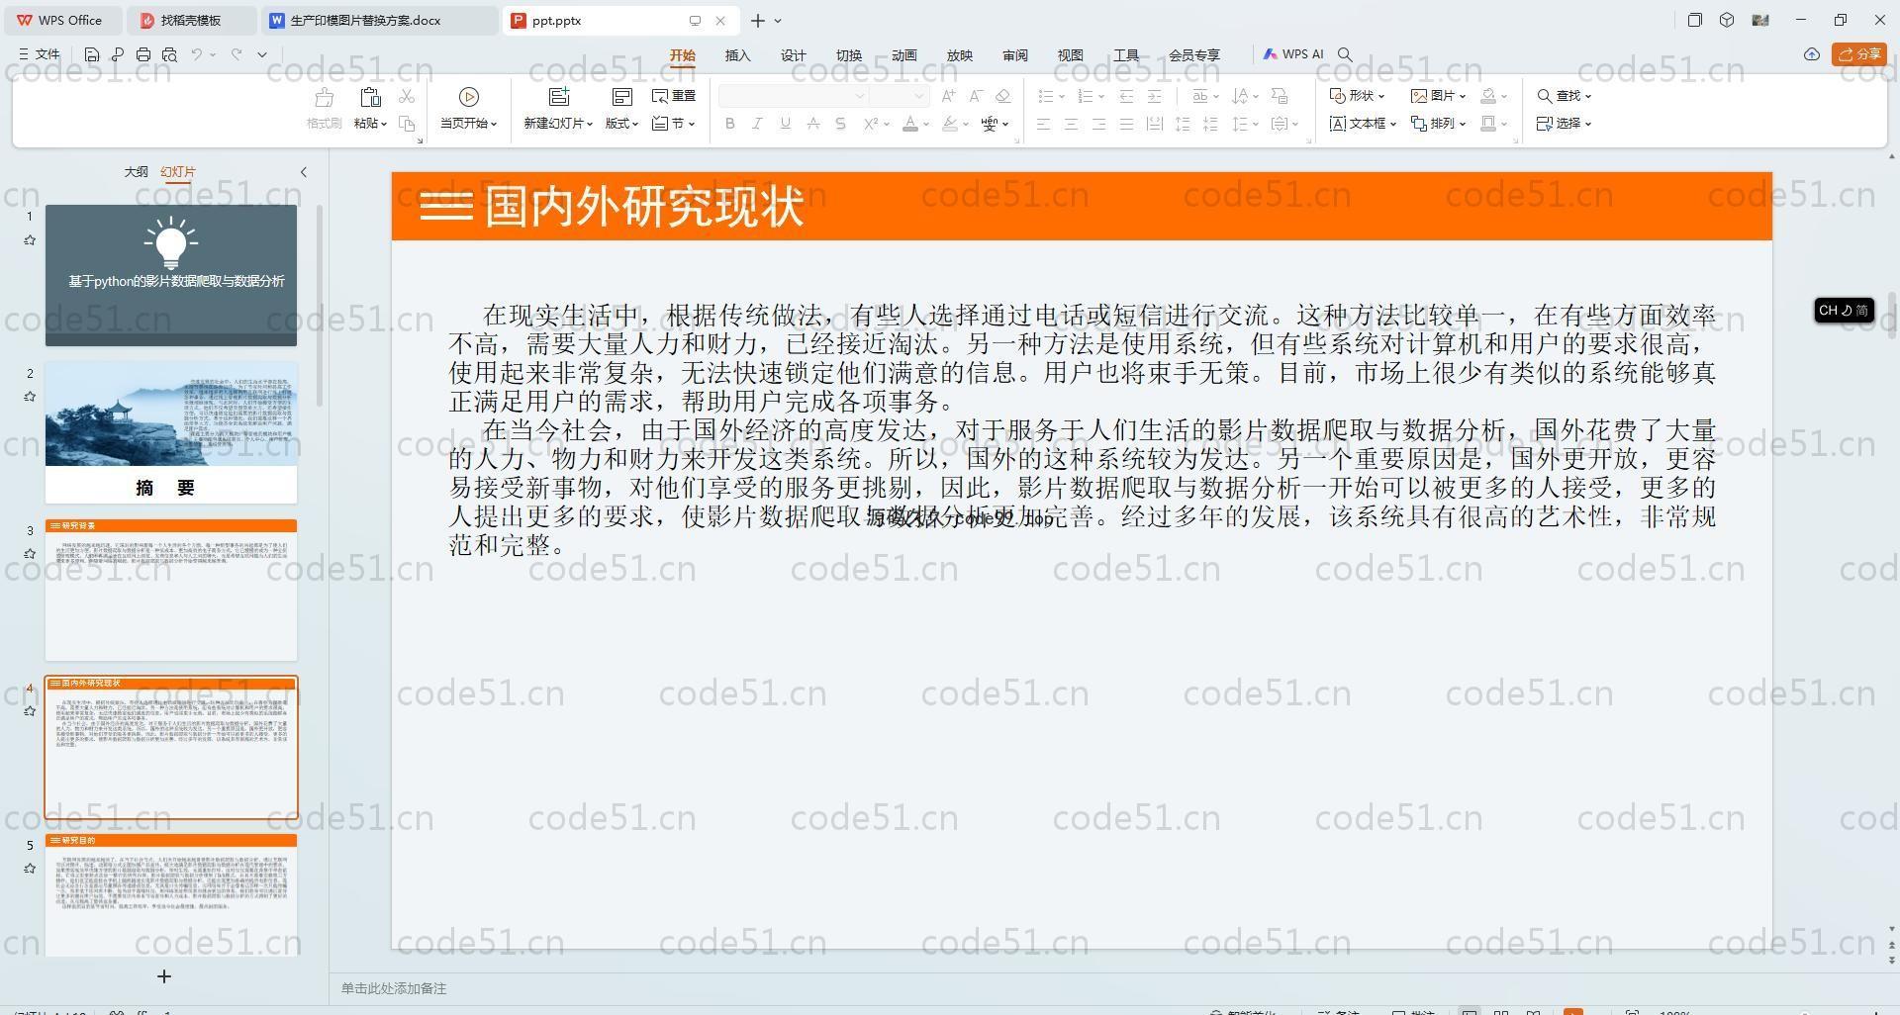Toggle text Shadow (S) formatting

coord(840,124)
